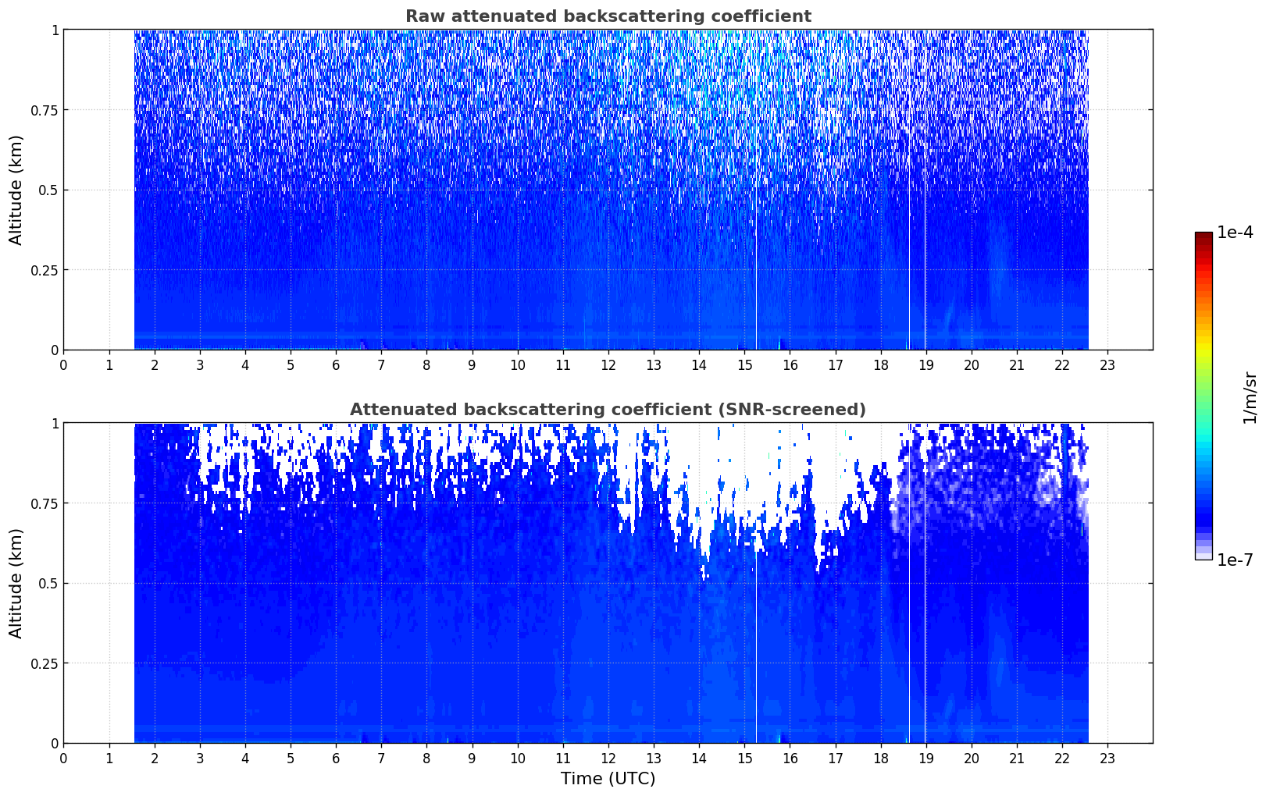1266x796 pixels.
Task: Click the top altitude tick '1' on bottom plot
Action: (x=55, y=424)
